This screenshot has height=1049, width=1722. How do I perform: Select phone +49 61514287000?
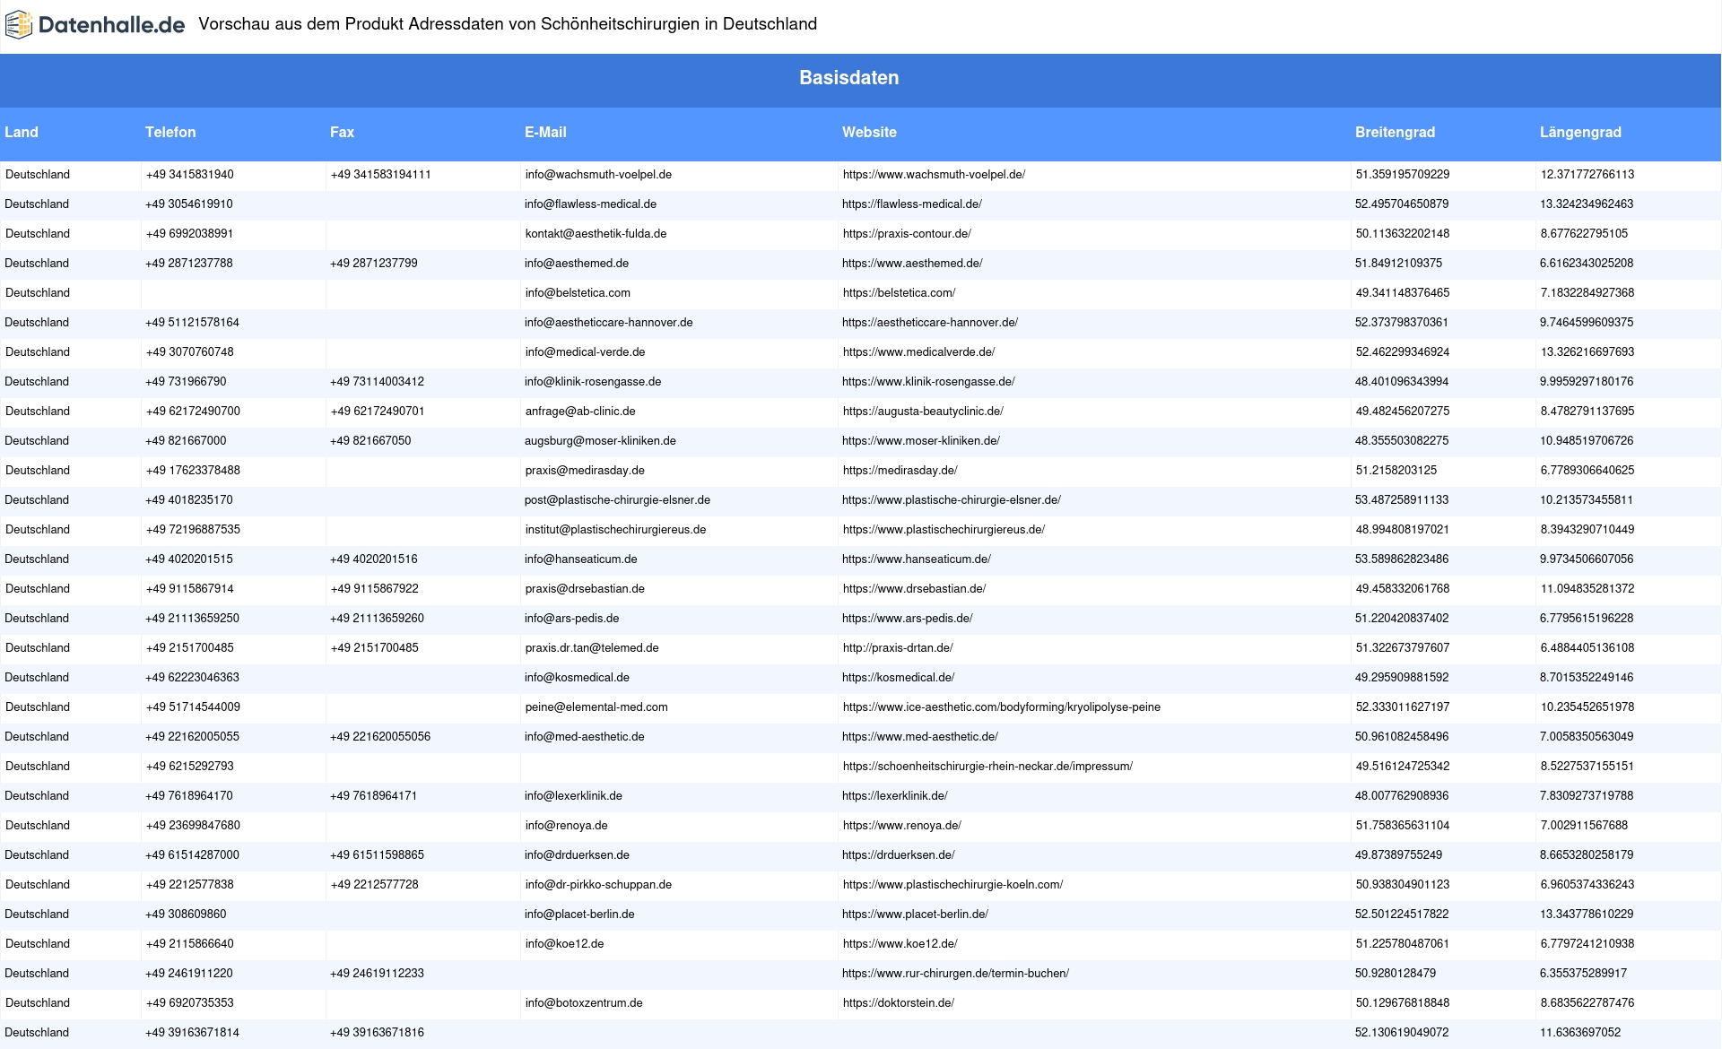(x=192, y=855)
